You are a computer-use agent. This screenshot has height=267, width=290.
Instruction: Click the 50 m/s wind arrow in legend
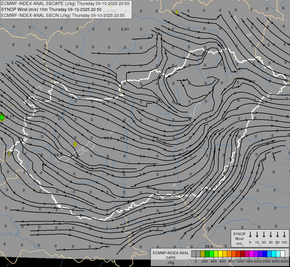click(x=278, y=235)
